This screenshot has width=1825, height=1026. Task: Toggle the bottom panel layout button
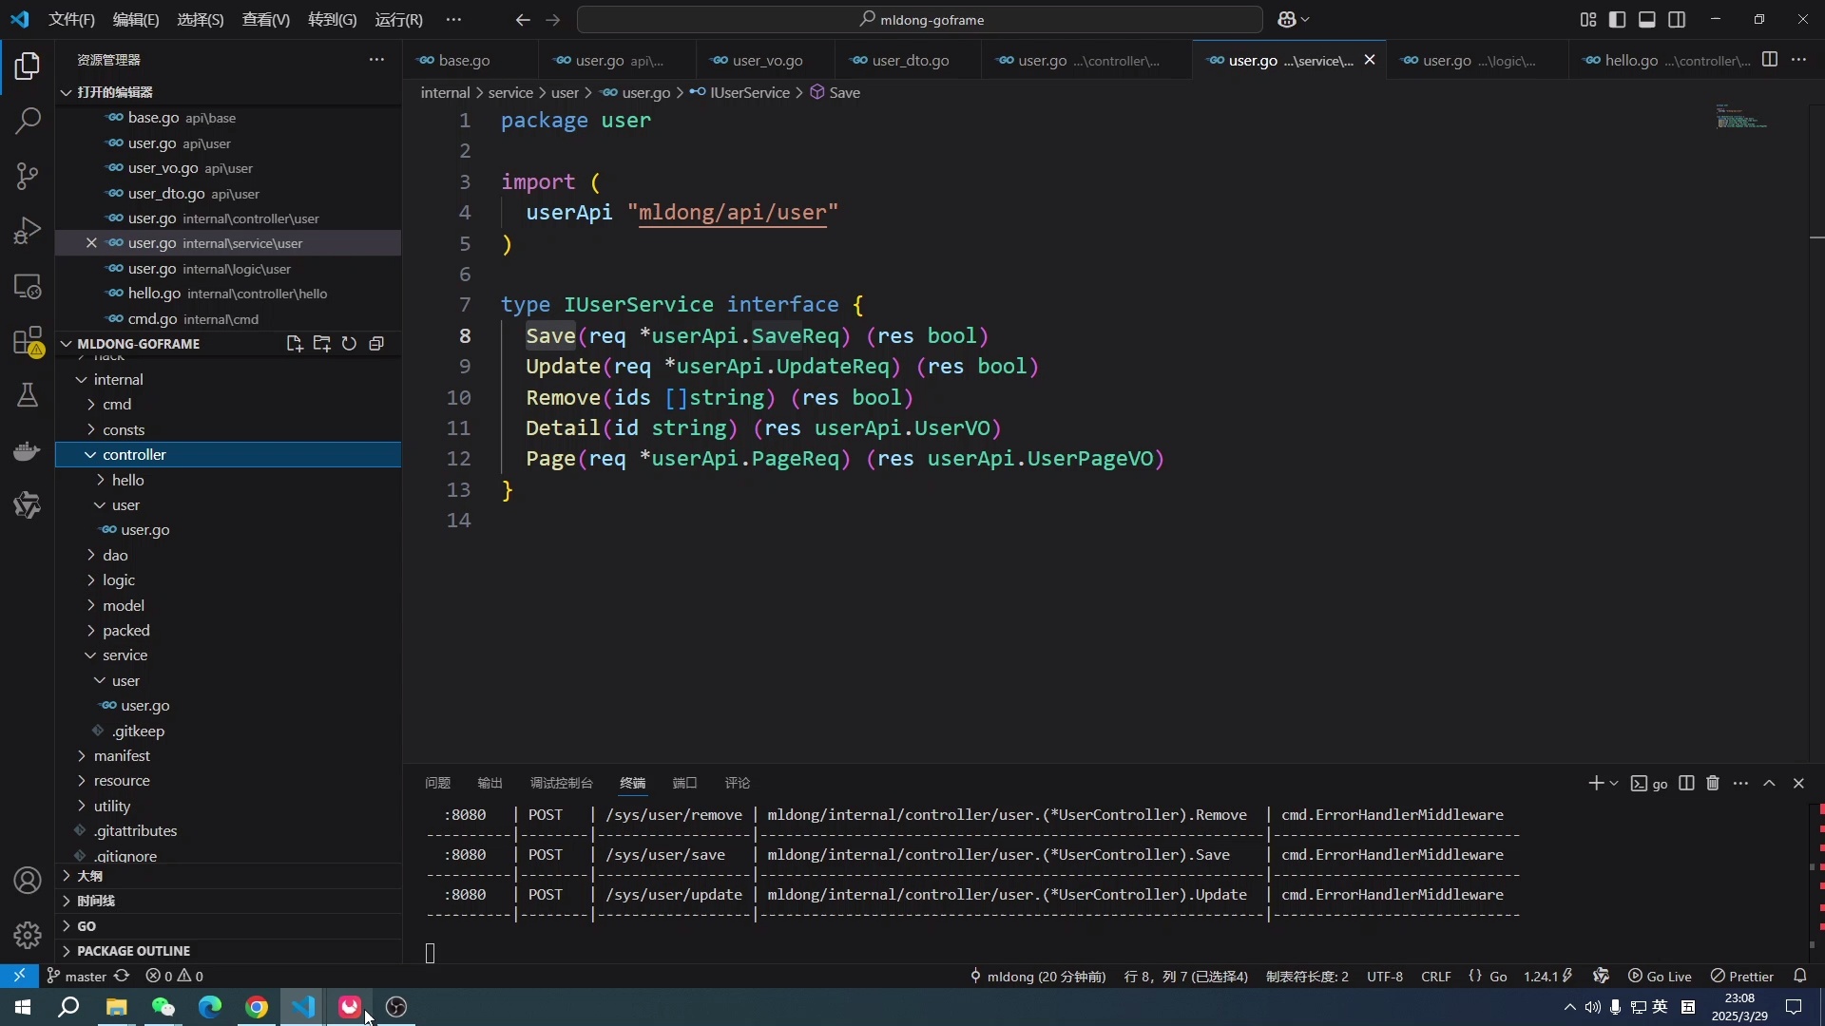[1647, 19]
